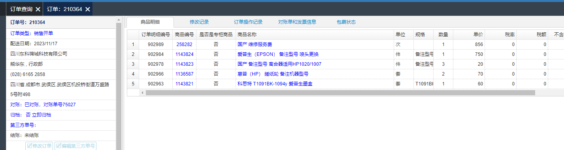Click the 商品名称 column header
Viewport: 564px width, 150px height.
coord(315,35)
